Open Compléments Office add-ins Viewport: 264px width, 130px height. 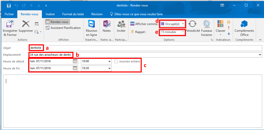(244, 24)
